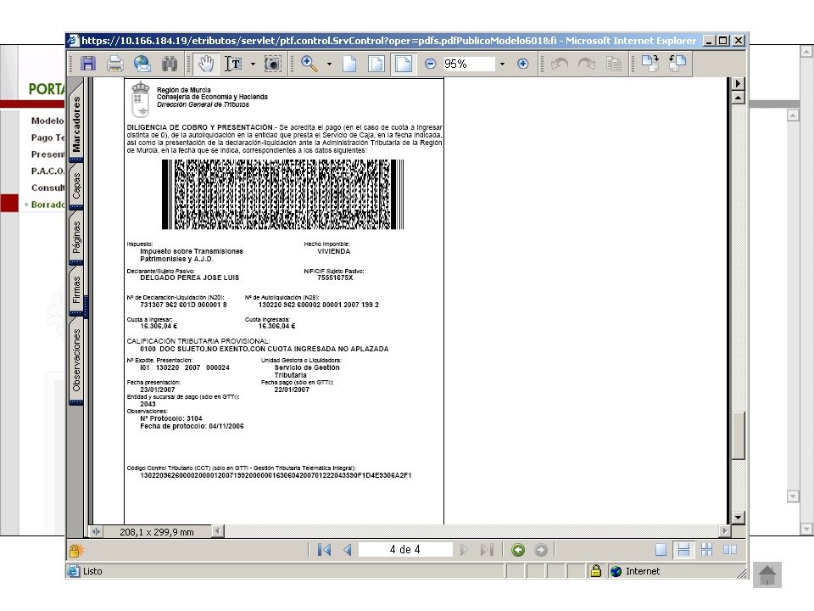The height and width of the screenshot is (611, 814).
Task: Print the document with the printer icon
Action: [x=114, y=64]
